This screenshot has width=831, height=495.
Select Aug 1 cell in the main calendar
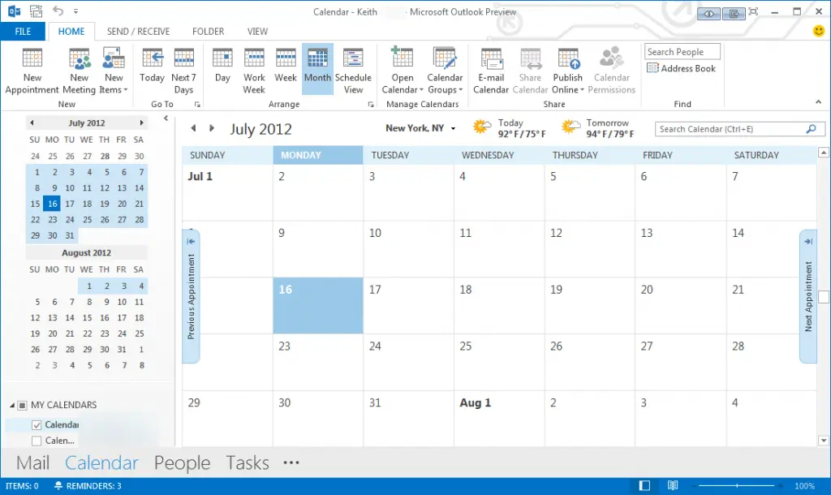(499, 419)
